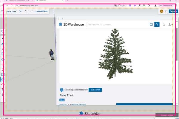The height and width of the screenshot is (119, 179).
Task: Open the SketchUp Content Library link
Action: [76, 90]
